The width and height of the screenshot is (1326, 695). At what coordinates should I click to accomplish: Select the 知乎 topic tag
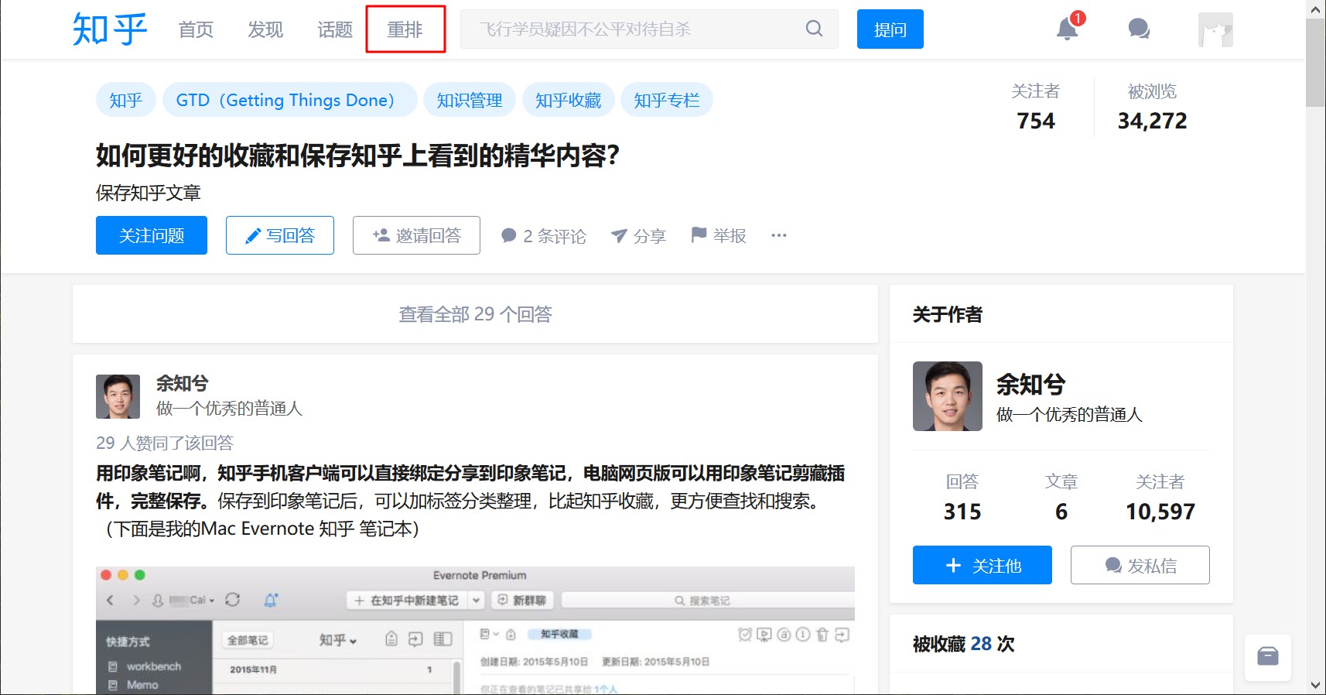coord(126,100)
